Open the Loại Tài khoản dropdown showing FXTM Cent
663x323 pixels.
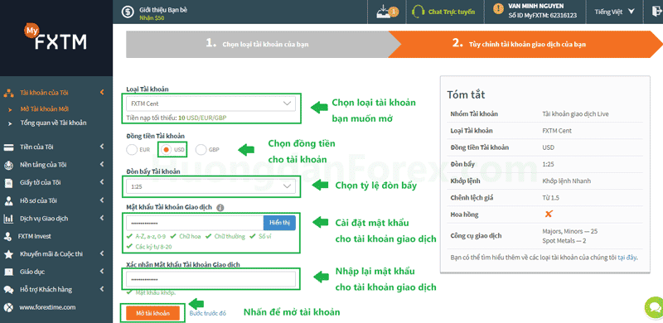tap(211, 104)
